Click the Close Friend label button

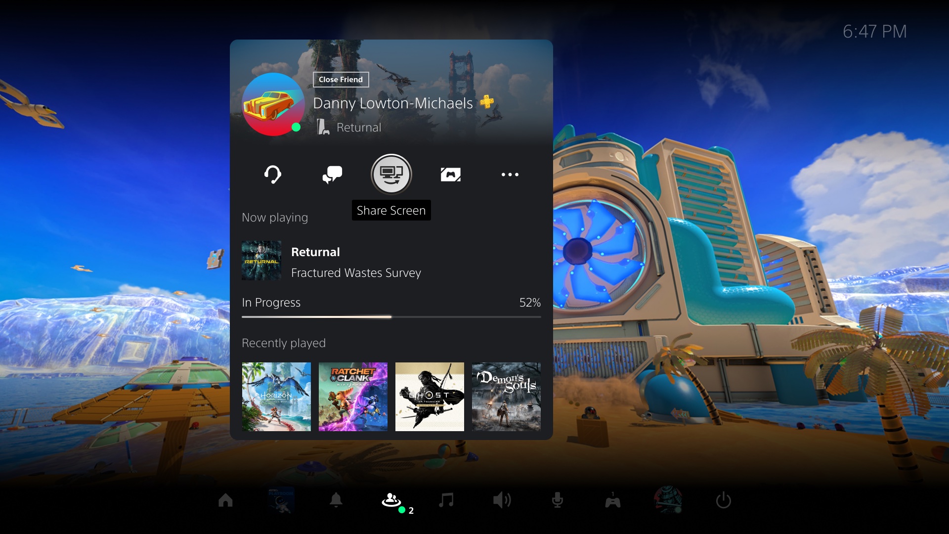pos(340,79)
